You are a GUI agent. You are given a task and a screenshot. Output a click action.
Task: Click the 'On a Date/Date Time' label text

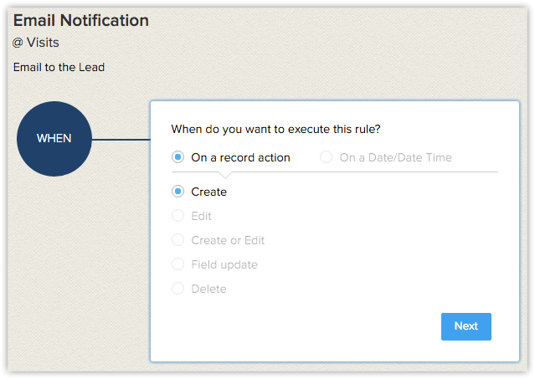pyautogui.click(x=395, y=157)
